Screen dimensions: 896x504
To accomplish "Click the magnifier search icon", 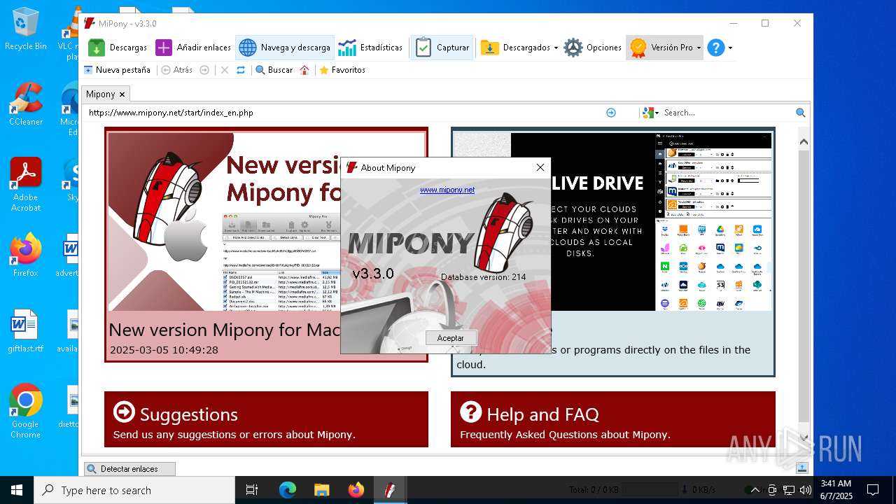I will tap(801, 112).
